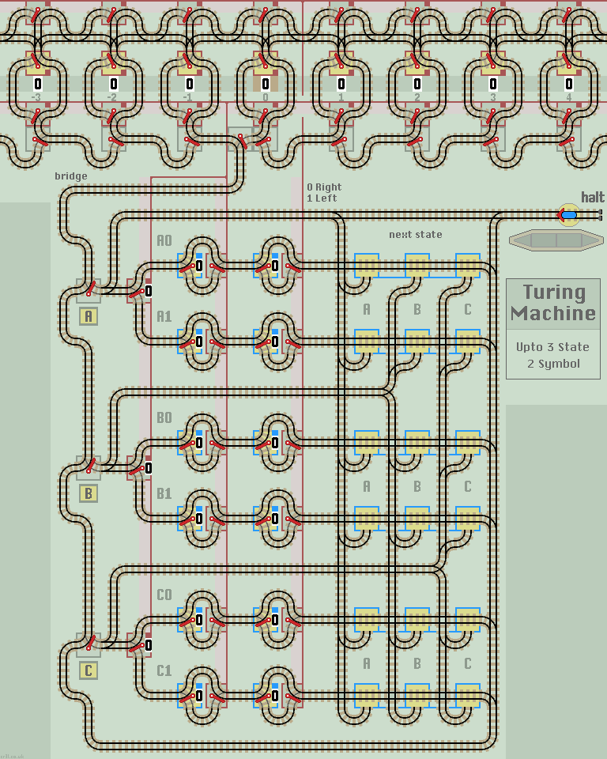Image resolution: width=607 pixels, height=759 pixels.
Task: Set B1 next state to A box
Action: click(367, 519)
